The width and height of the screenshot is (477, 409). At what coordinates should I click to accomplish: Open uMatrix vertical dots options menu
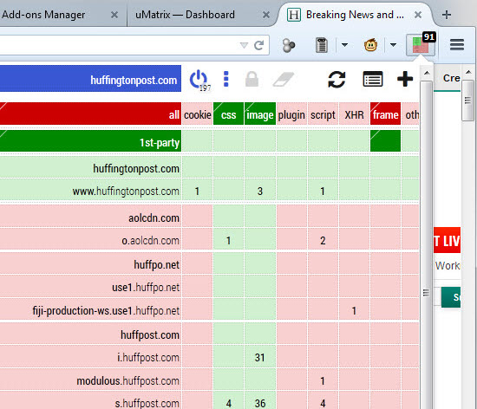coord(225,79)
